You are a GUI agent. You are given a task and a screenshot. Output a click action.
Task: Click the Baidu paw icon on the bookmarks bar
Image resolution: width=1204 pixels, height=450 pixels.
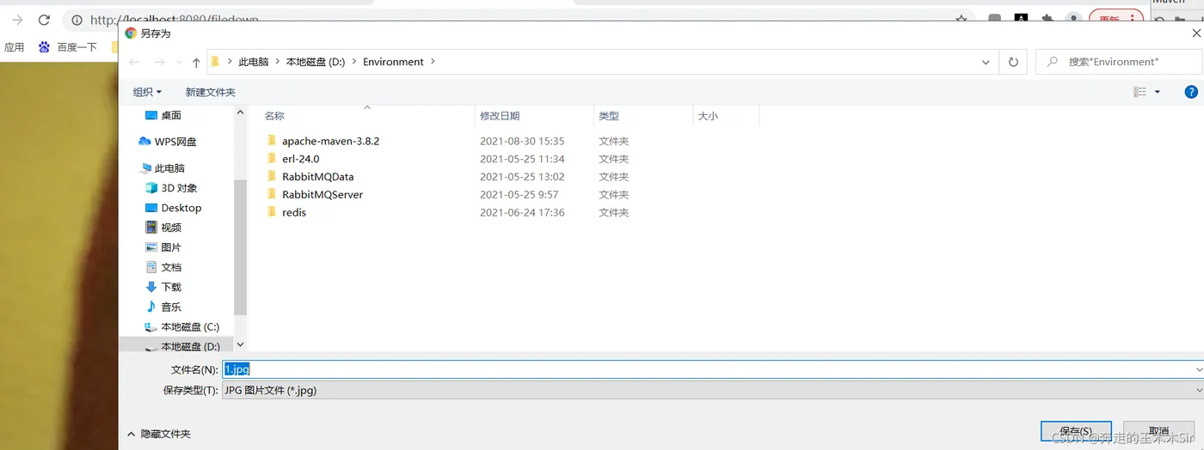(x=45, y=47)
